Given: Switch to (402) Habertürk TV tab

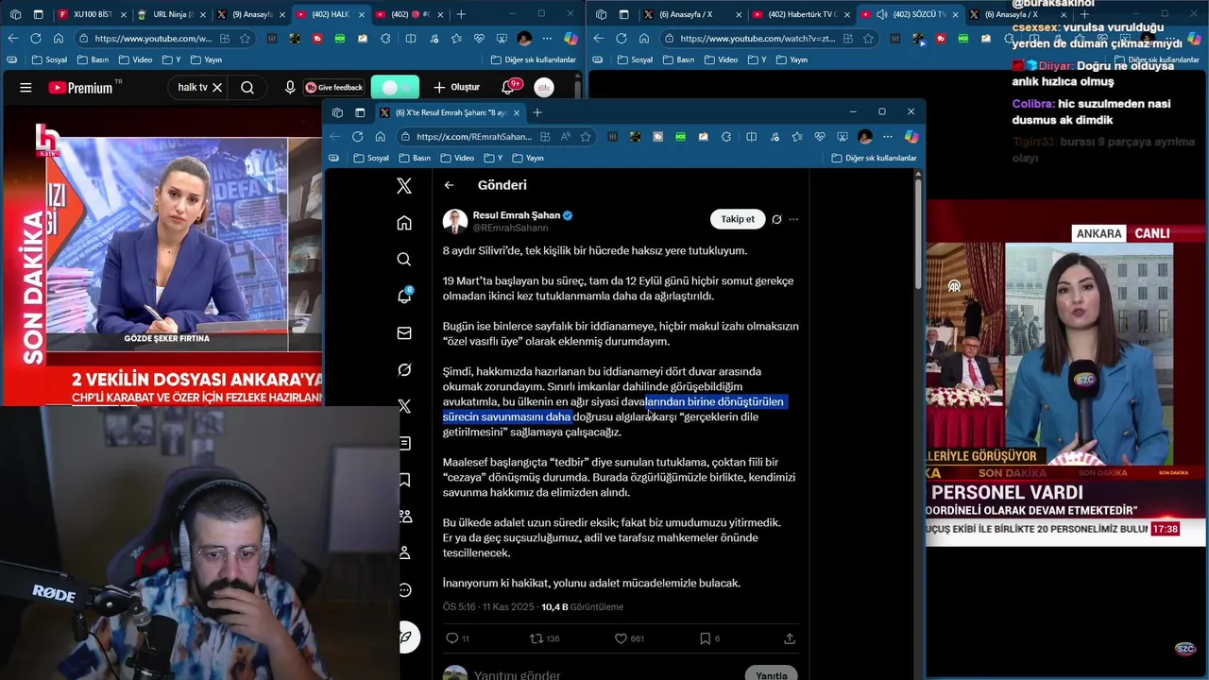Looking at the screenshot, I should 801,14.
